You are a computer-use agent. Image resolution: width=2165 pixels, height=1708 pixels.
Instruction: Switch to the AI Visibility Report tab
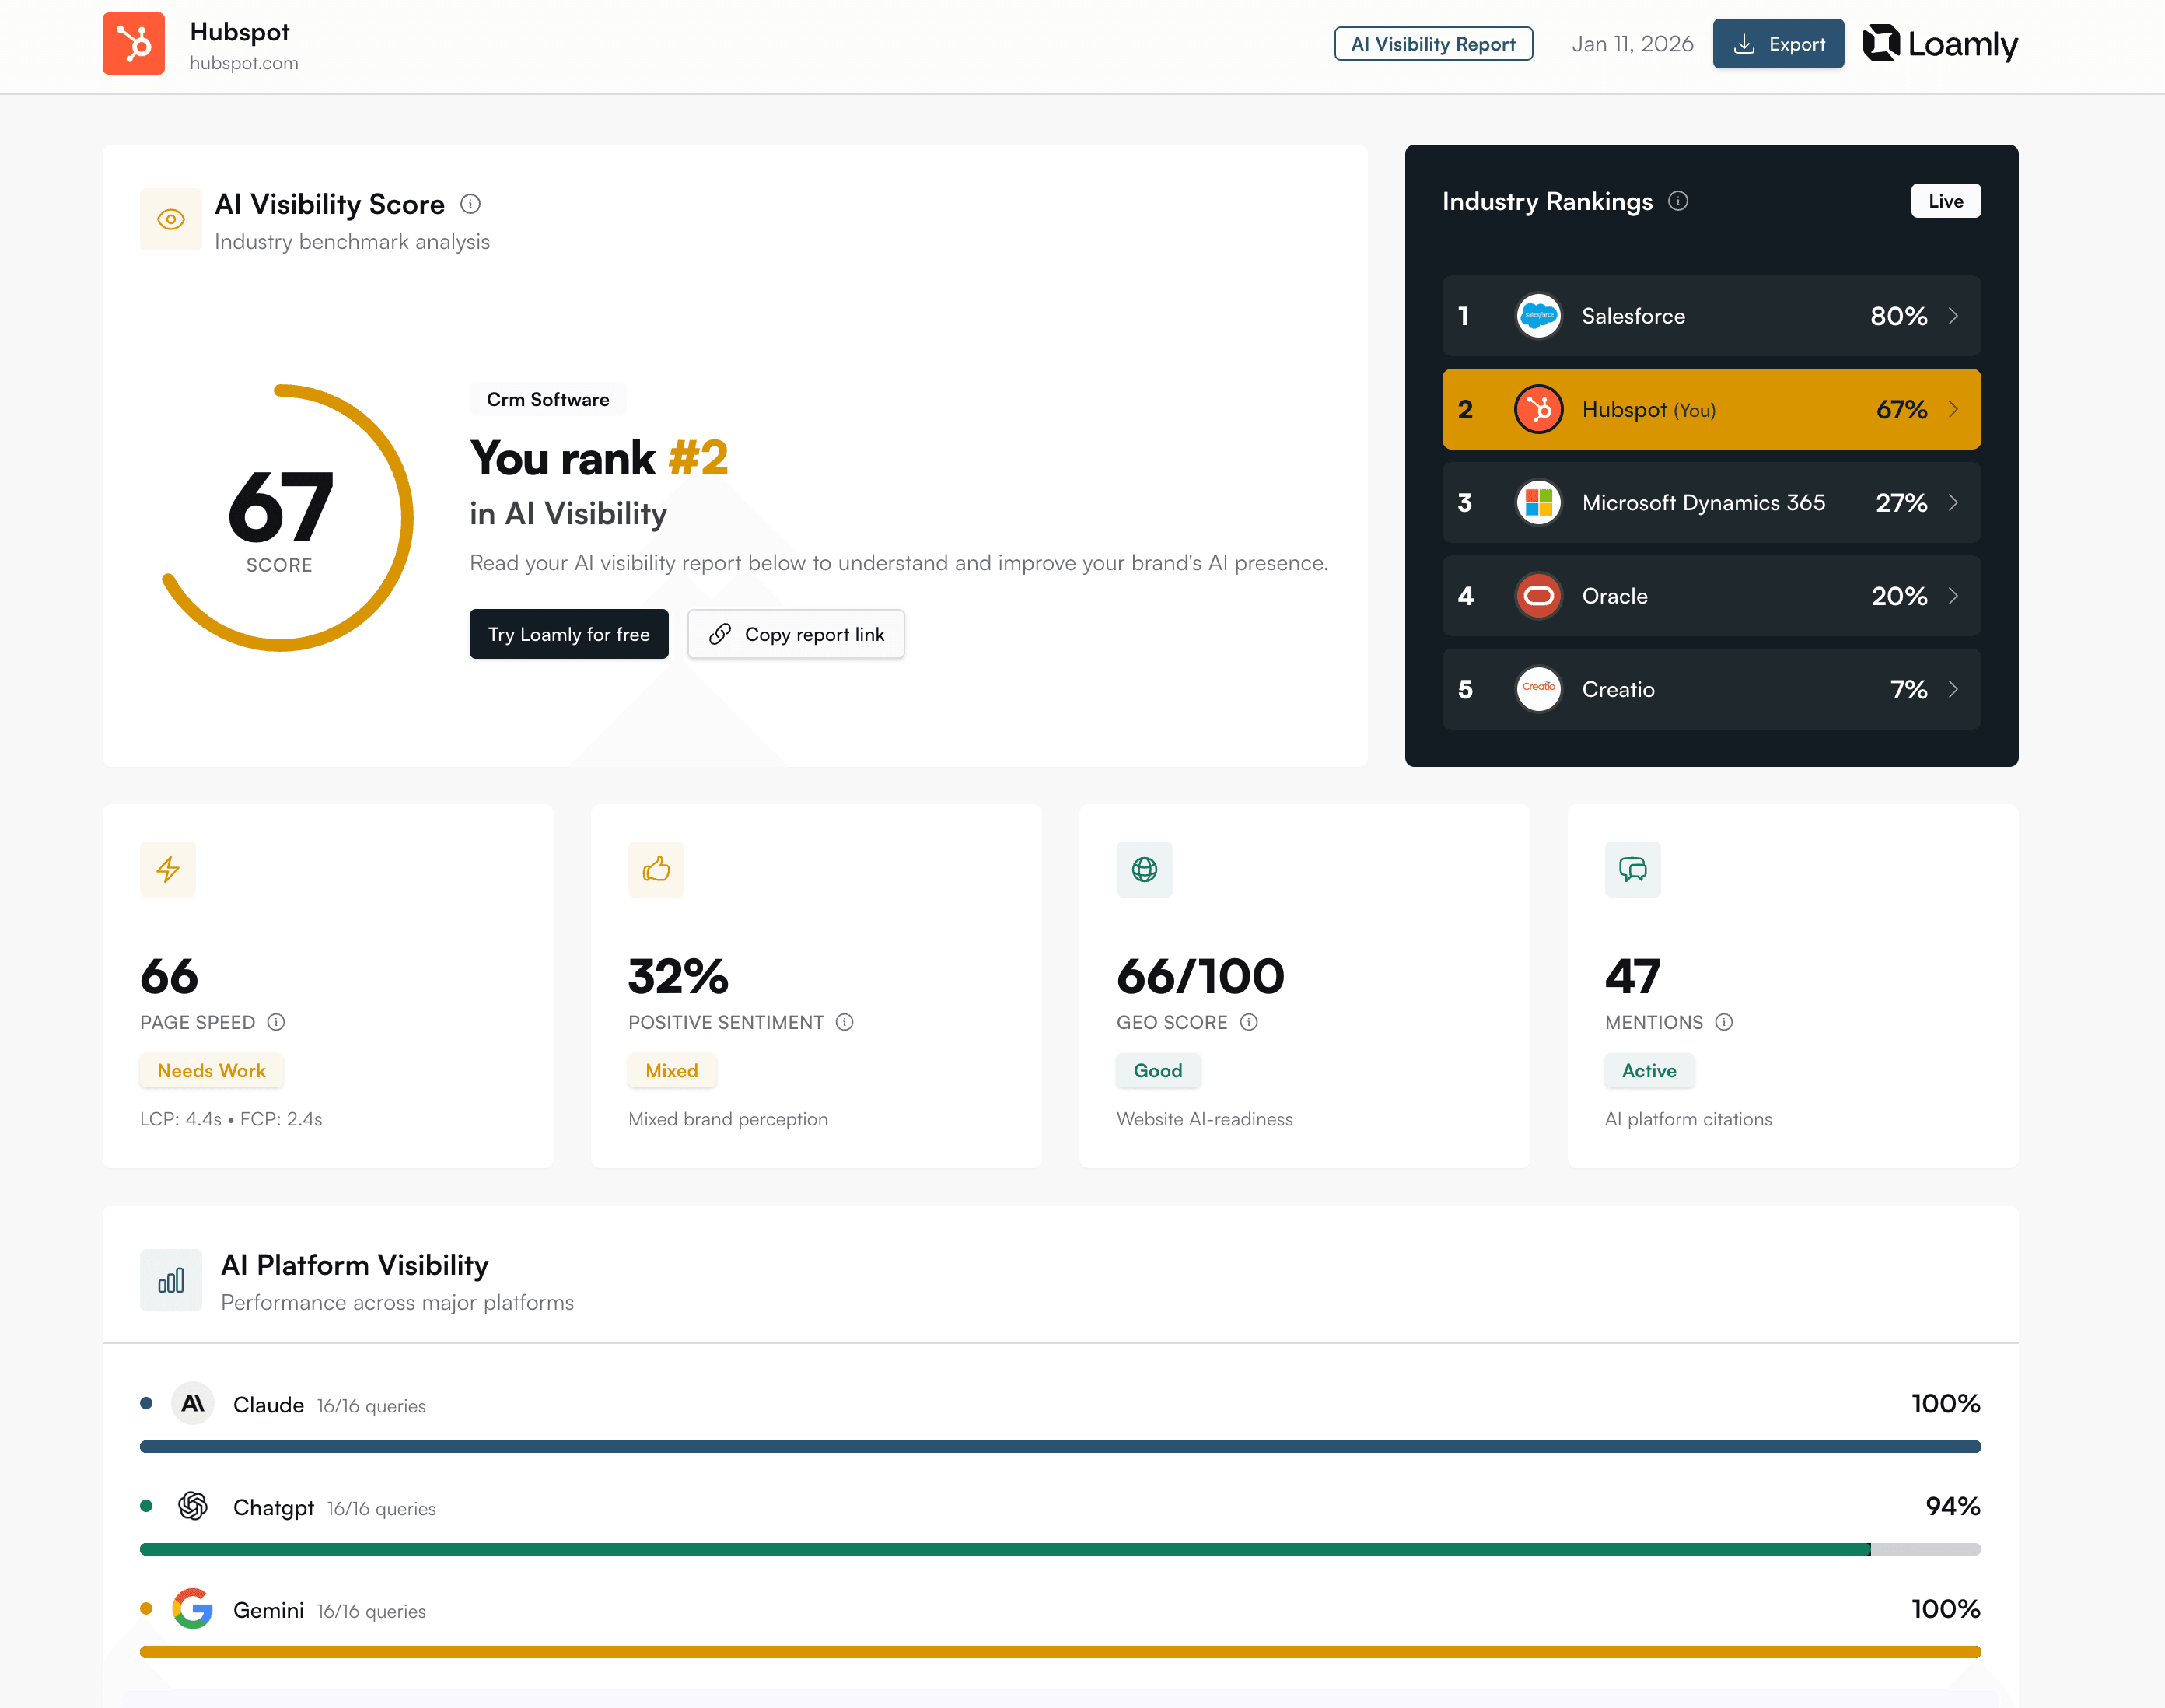[1432, 43]
